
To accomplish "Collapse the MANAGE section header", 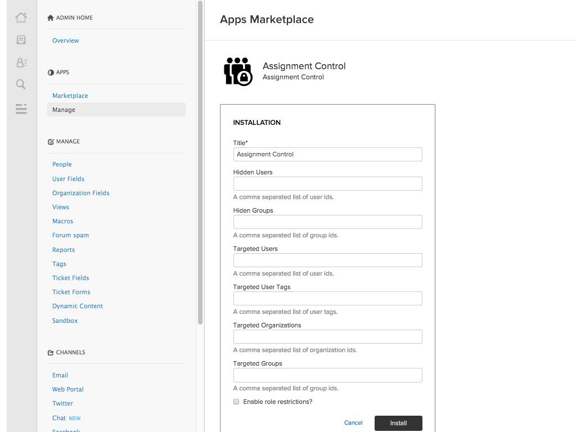I will pos(67,141).
